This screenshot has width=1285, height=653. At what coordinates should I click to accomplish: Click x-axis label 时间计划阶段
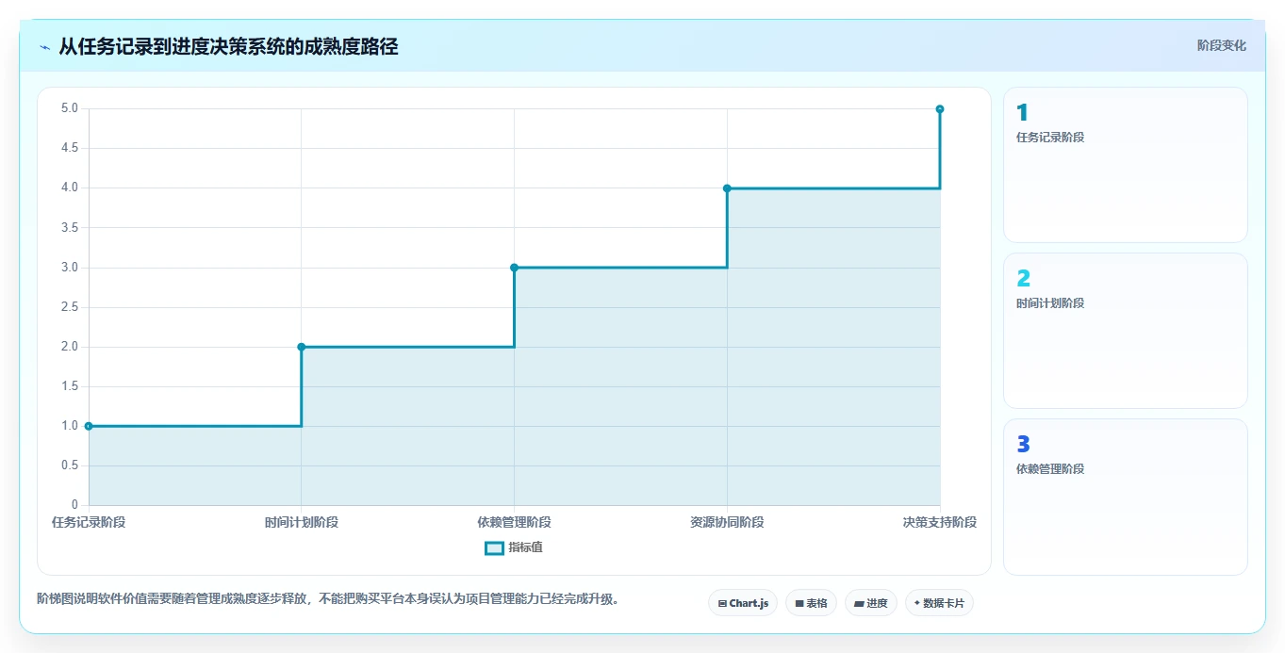302,522
